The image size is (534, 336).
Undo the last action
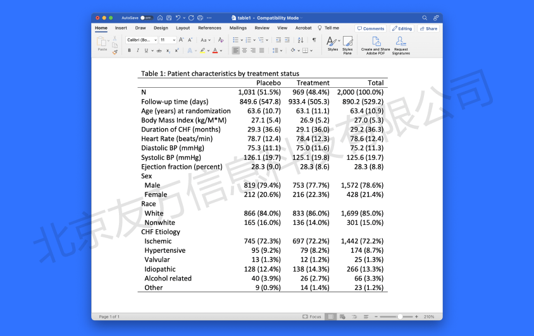coord(178,18)
